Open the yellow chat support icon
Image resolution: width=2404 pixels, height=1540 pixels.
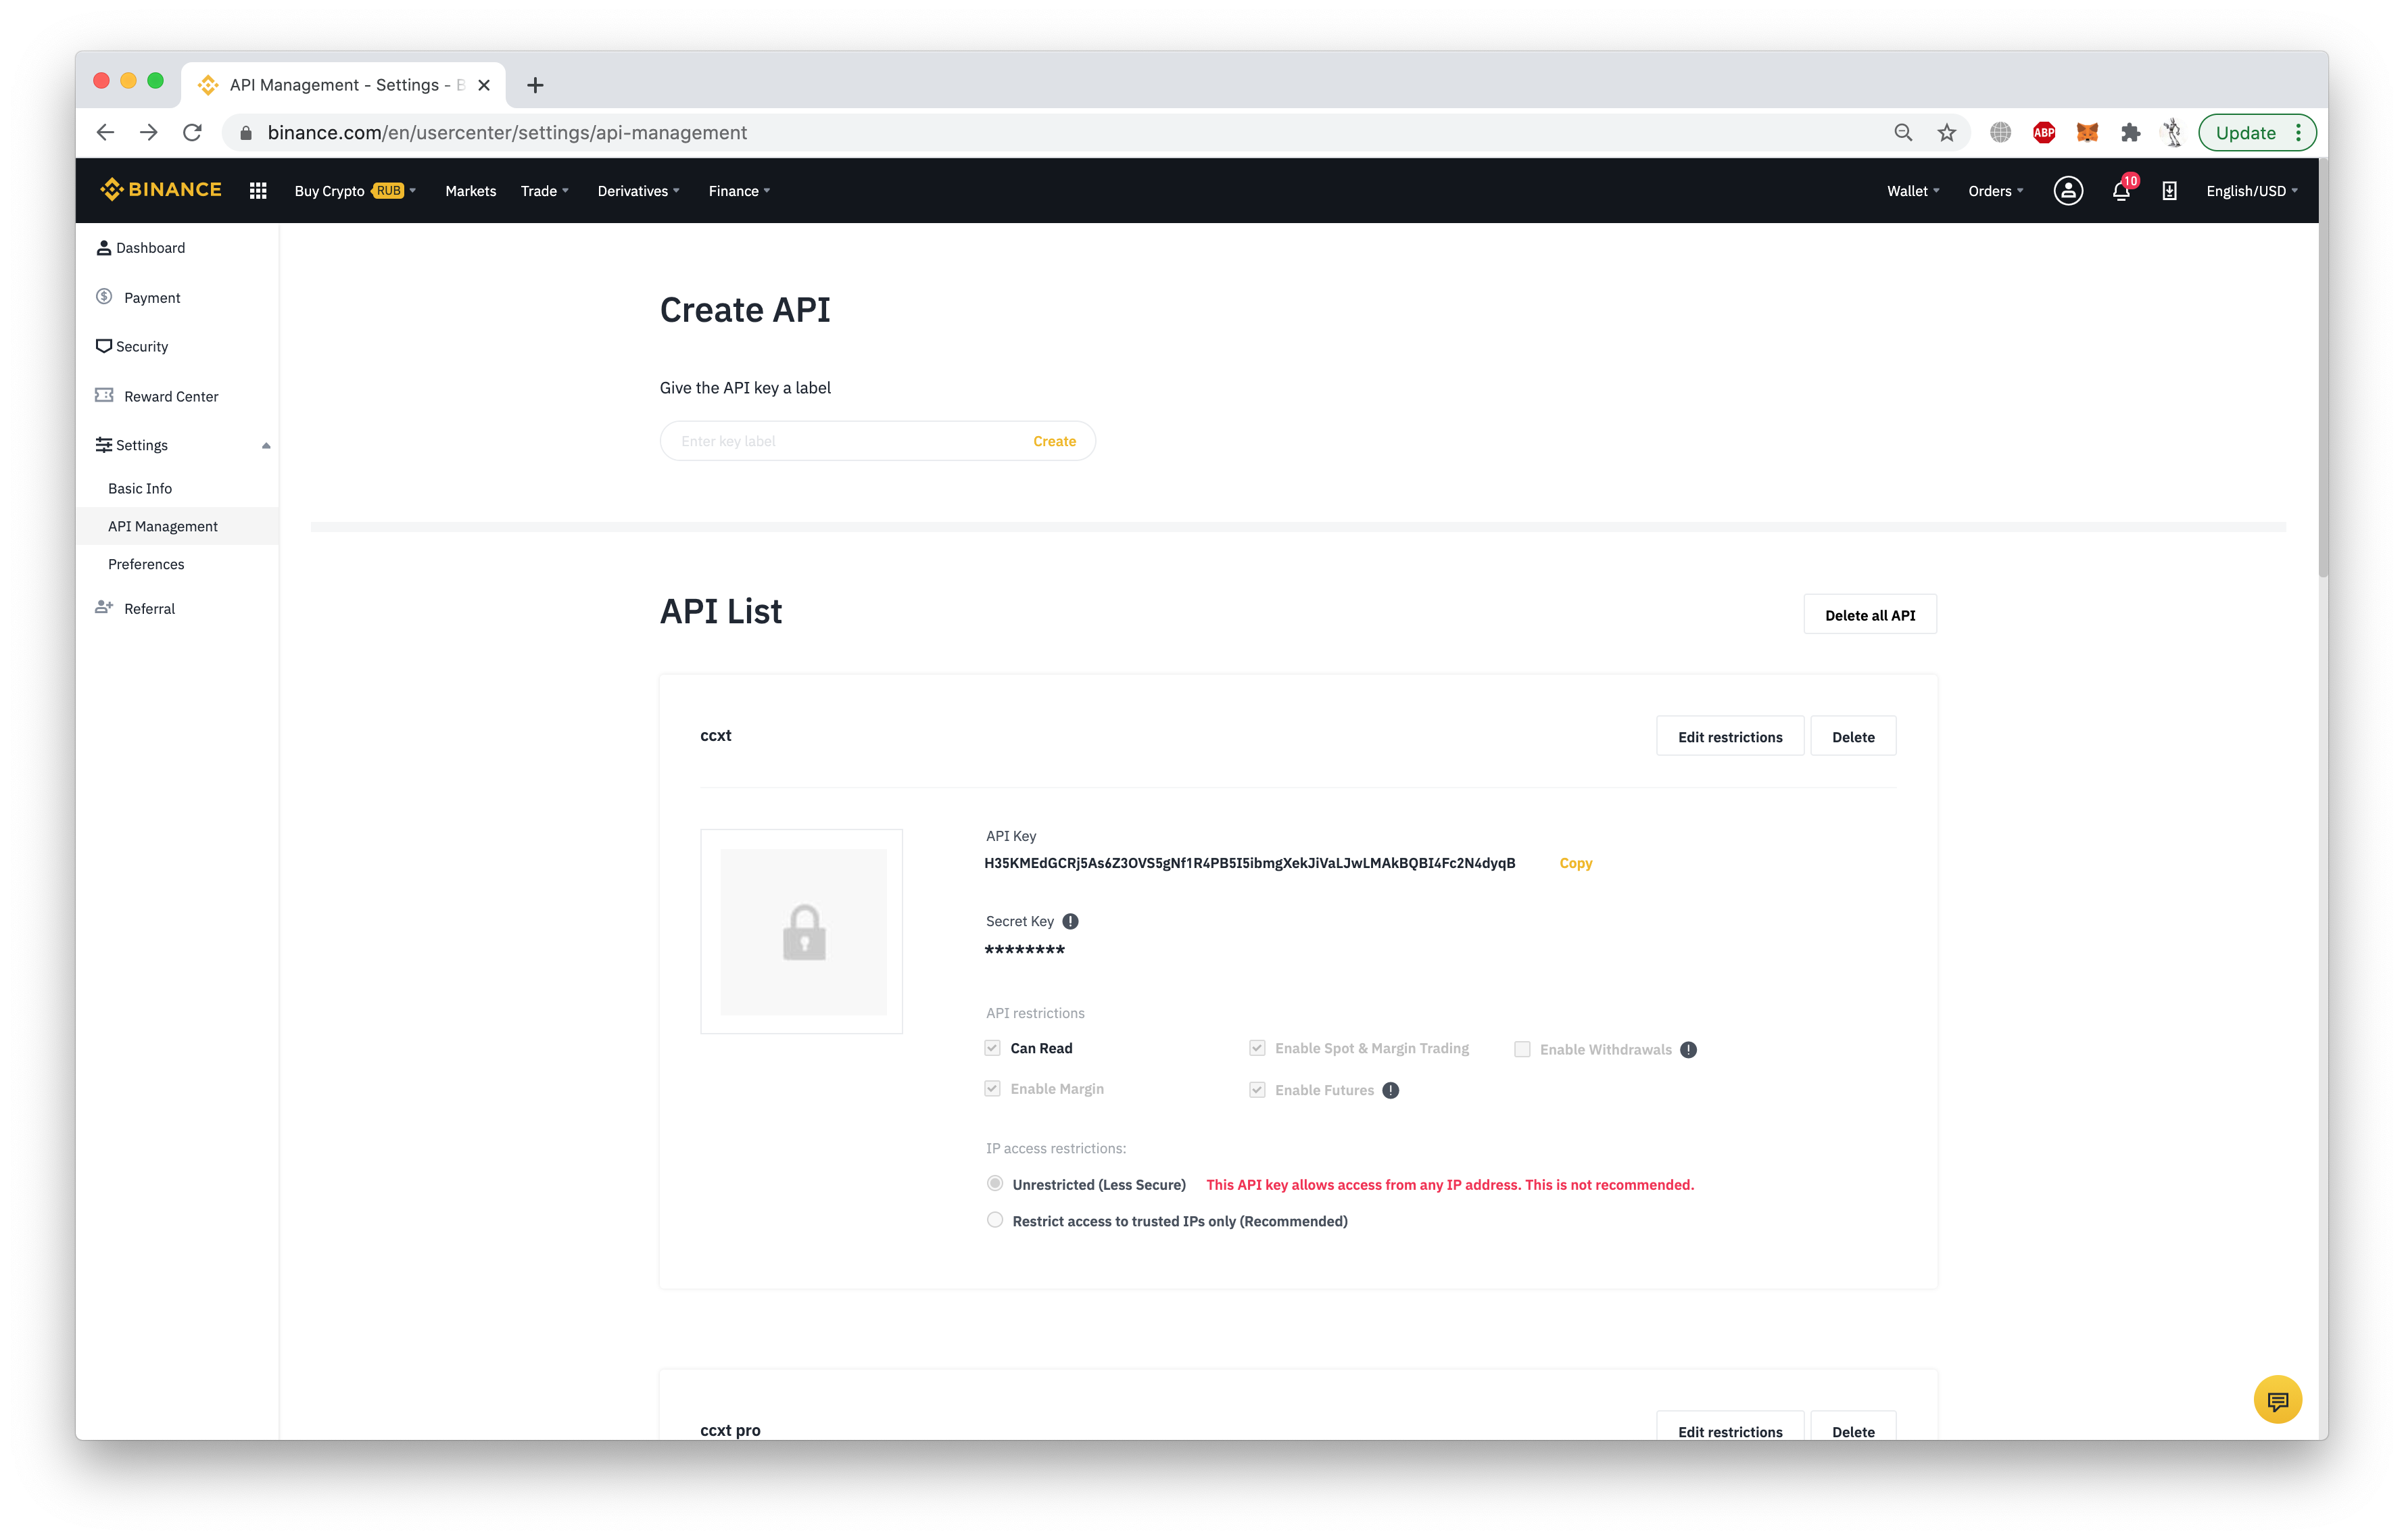pyautogui.click(x=2277, y=1400)
